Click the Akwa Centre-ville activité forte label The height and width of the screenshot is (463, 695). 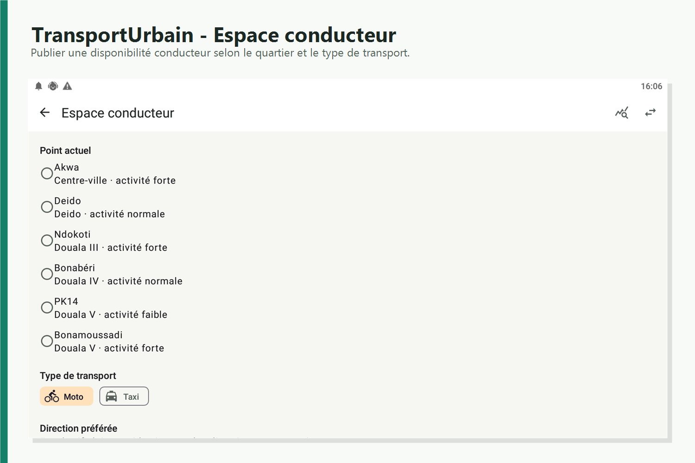[x=115, y=174]
